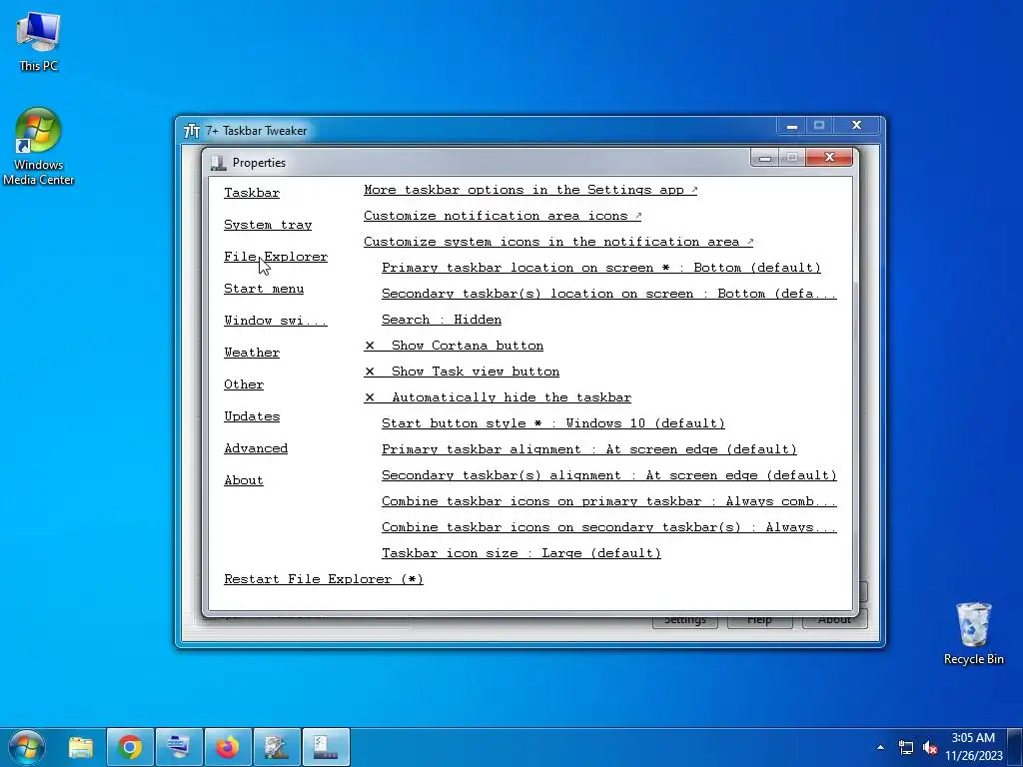Select the Windows Media Center shortcut icon

pyautogui.click(x=38, y=147)
